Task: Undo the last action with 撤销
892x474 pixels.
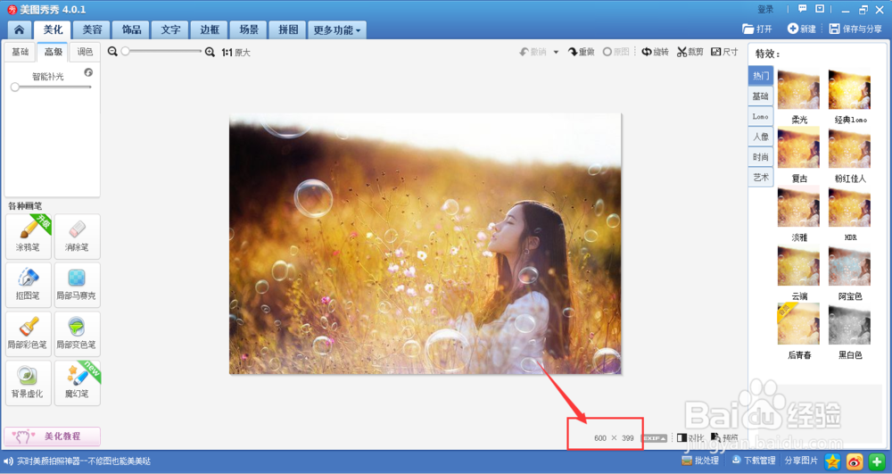Action: [x=533, y=52]
